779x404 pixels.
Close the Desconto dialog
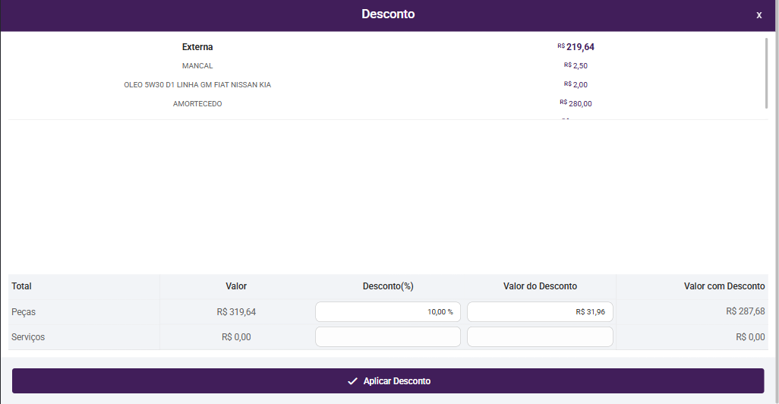coord(758,15)
